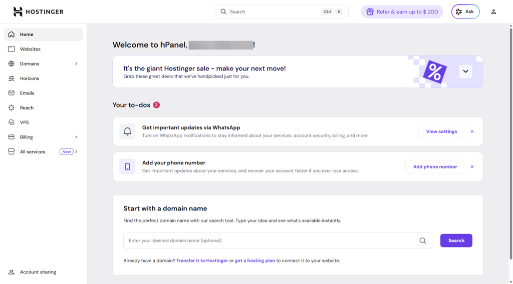Focus the desired domain name field
The height and width of the screenshot is (284, 513).
(x=278, y=240)
